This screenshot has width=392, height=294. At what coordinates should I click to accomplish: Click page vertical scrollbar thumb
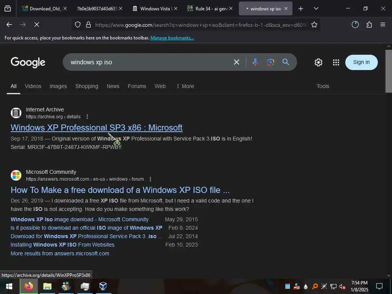click(389, 71)
